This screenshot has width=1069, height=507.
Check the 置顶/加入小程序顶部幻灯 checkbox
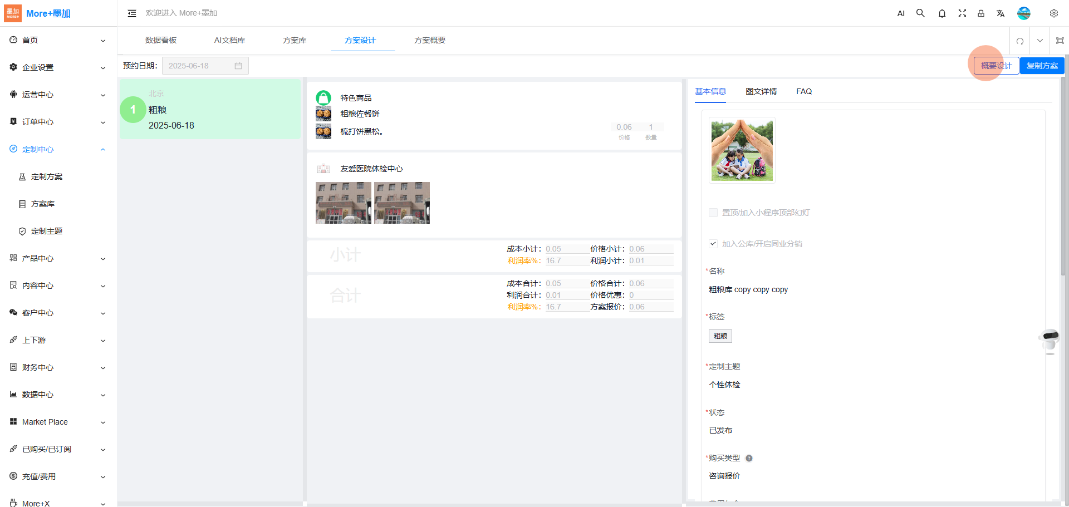click(713, 213)
